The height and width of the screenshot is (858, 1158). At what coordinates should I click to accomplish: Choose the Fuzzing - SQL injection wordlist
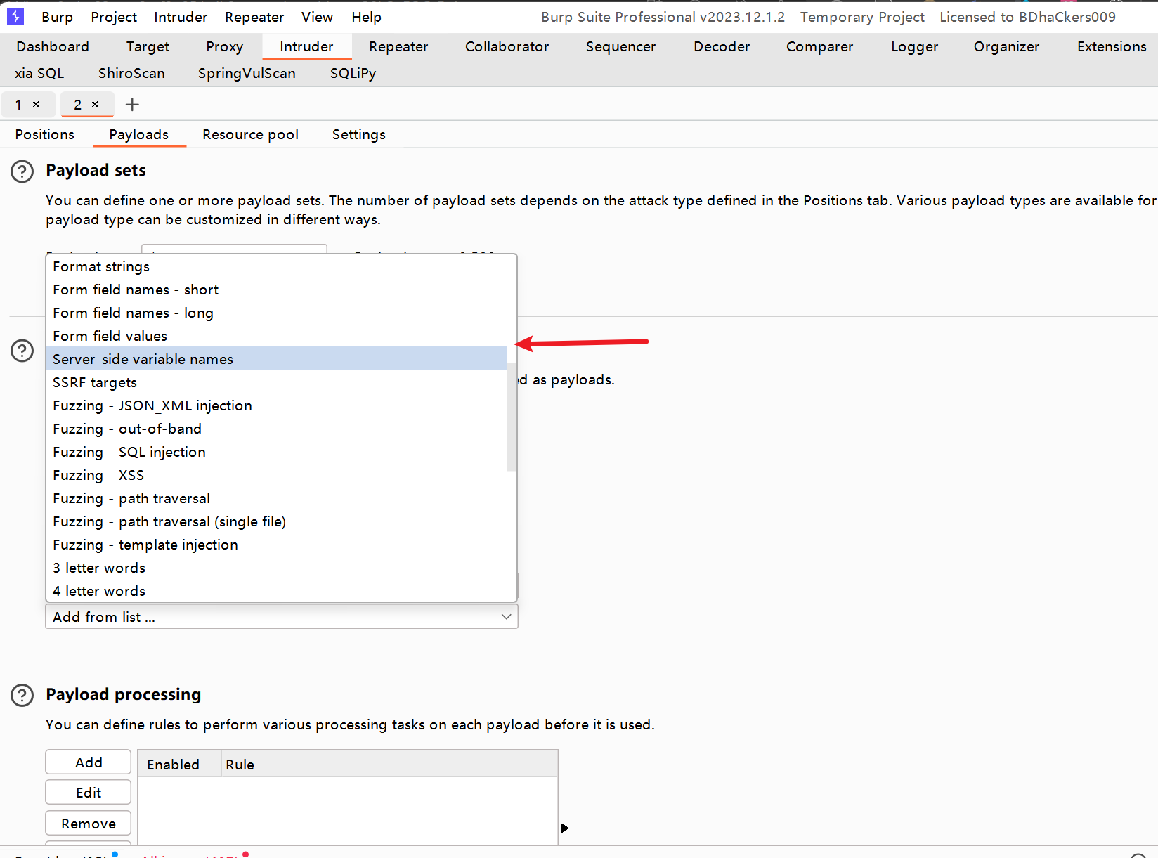[129, 452]
